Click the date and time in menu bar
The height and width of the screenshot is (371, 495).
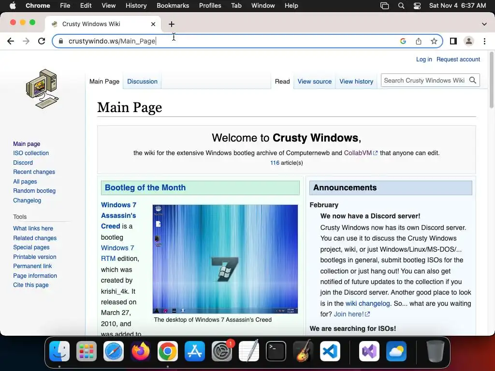point(457,6)
